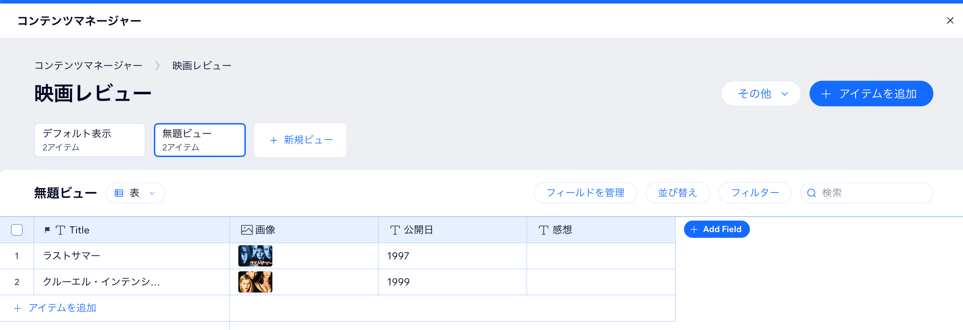Click the empty 感想 cell for row 2
Viewport: 963px width, 330px height.
[x=601, y=282]
